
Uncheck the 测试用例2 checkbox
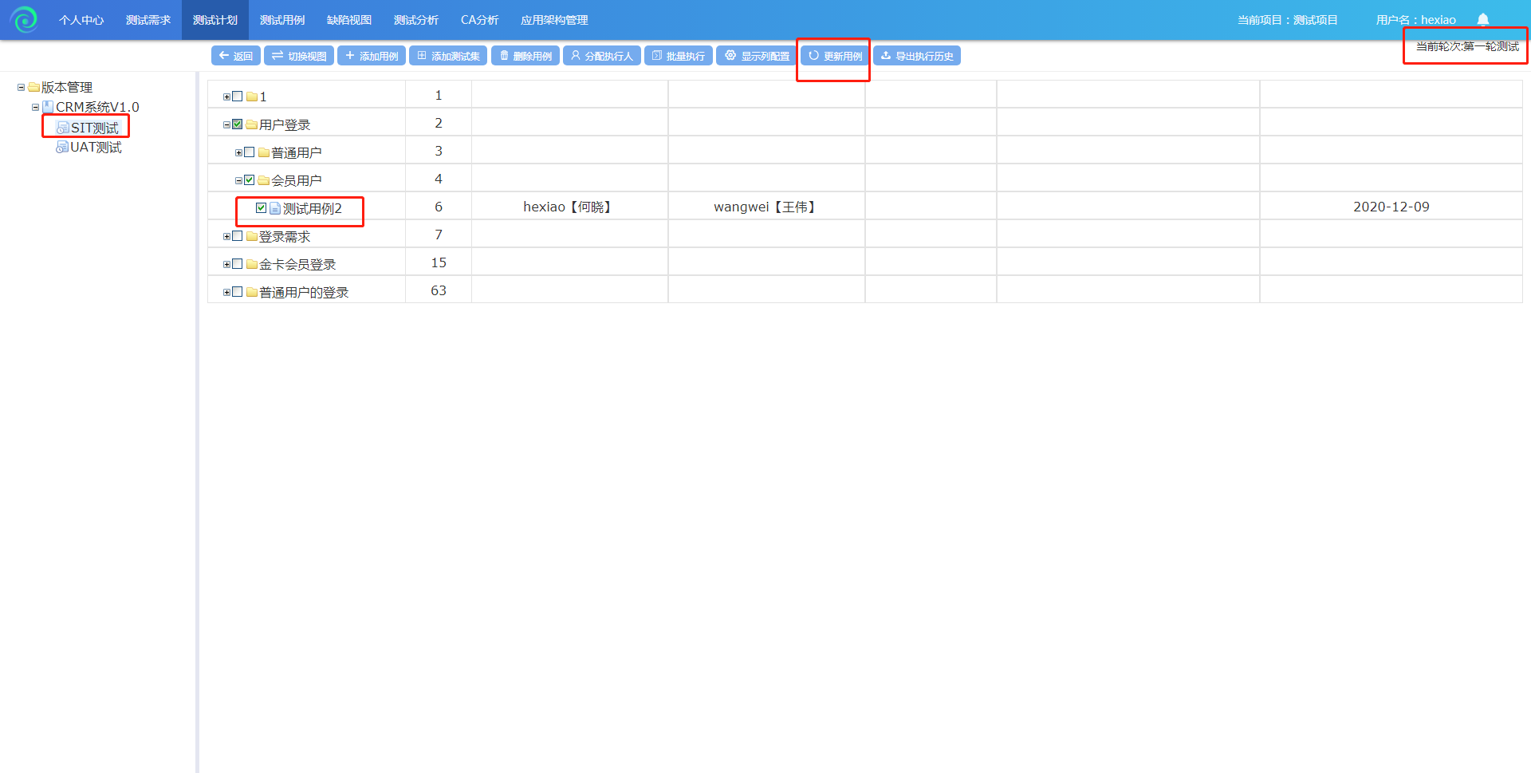point(261,208)
